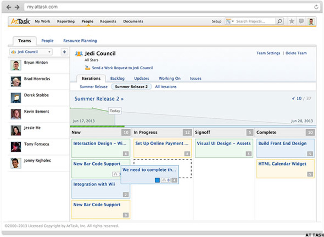Image resolution: width=324 pixels, height=237 pixels.
Task: Click the search magnifying glass icon
Action: pyautogui.click(x=280, y=21)
